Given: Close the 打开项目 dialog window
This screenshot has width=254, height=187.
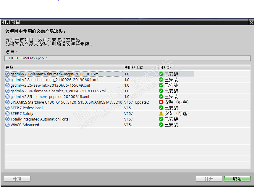Looking at the screenshot, I should pyautogui.click(x=251, y=22).
